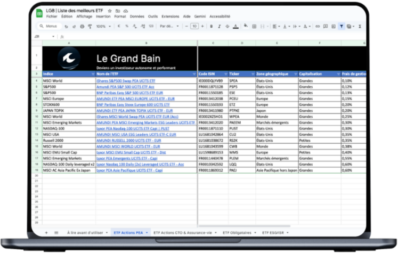The height and width of the screenshot is (254, 398).
Task: Open the Extensions menu
Action: coord(170,17)
